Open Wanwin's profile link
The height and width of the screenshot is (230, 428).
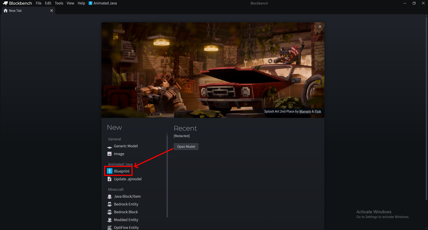305,111
